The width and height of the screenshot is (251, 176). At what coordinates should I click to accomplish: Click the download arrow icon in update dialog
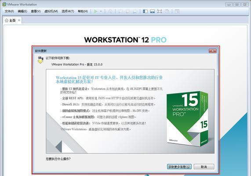(x=40, y=60)
